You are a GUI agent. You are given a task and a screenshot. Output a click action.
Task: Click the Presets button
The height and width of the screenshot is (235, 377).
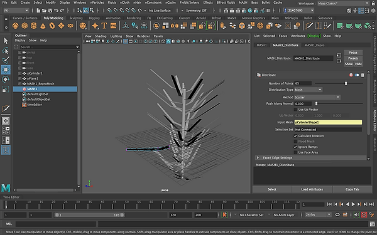pos(353,58)
